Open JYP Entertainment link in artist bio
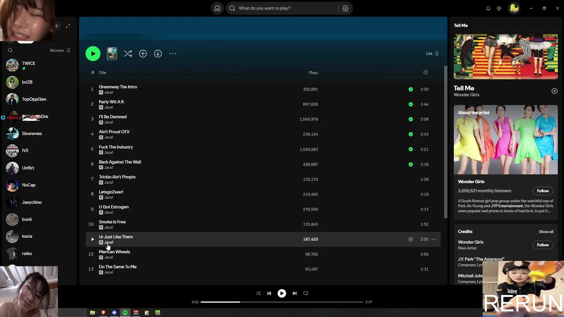 pyautogui.click(x=507, y=206)
